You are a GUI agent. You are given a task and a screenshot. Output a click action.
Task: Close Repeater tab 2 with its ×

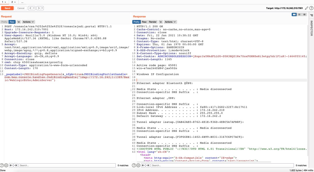click(x=15, y=2)
